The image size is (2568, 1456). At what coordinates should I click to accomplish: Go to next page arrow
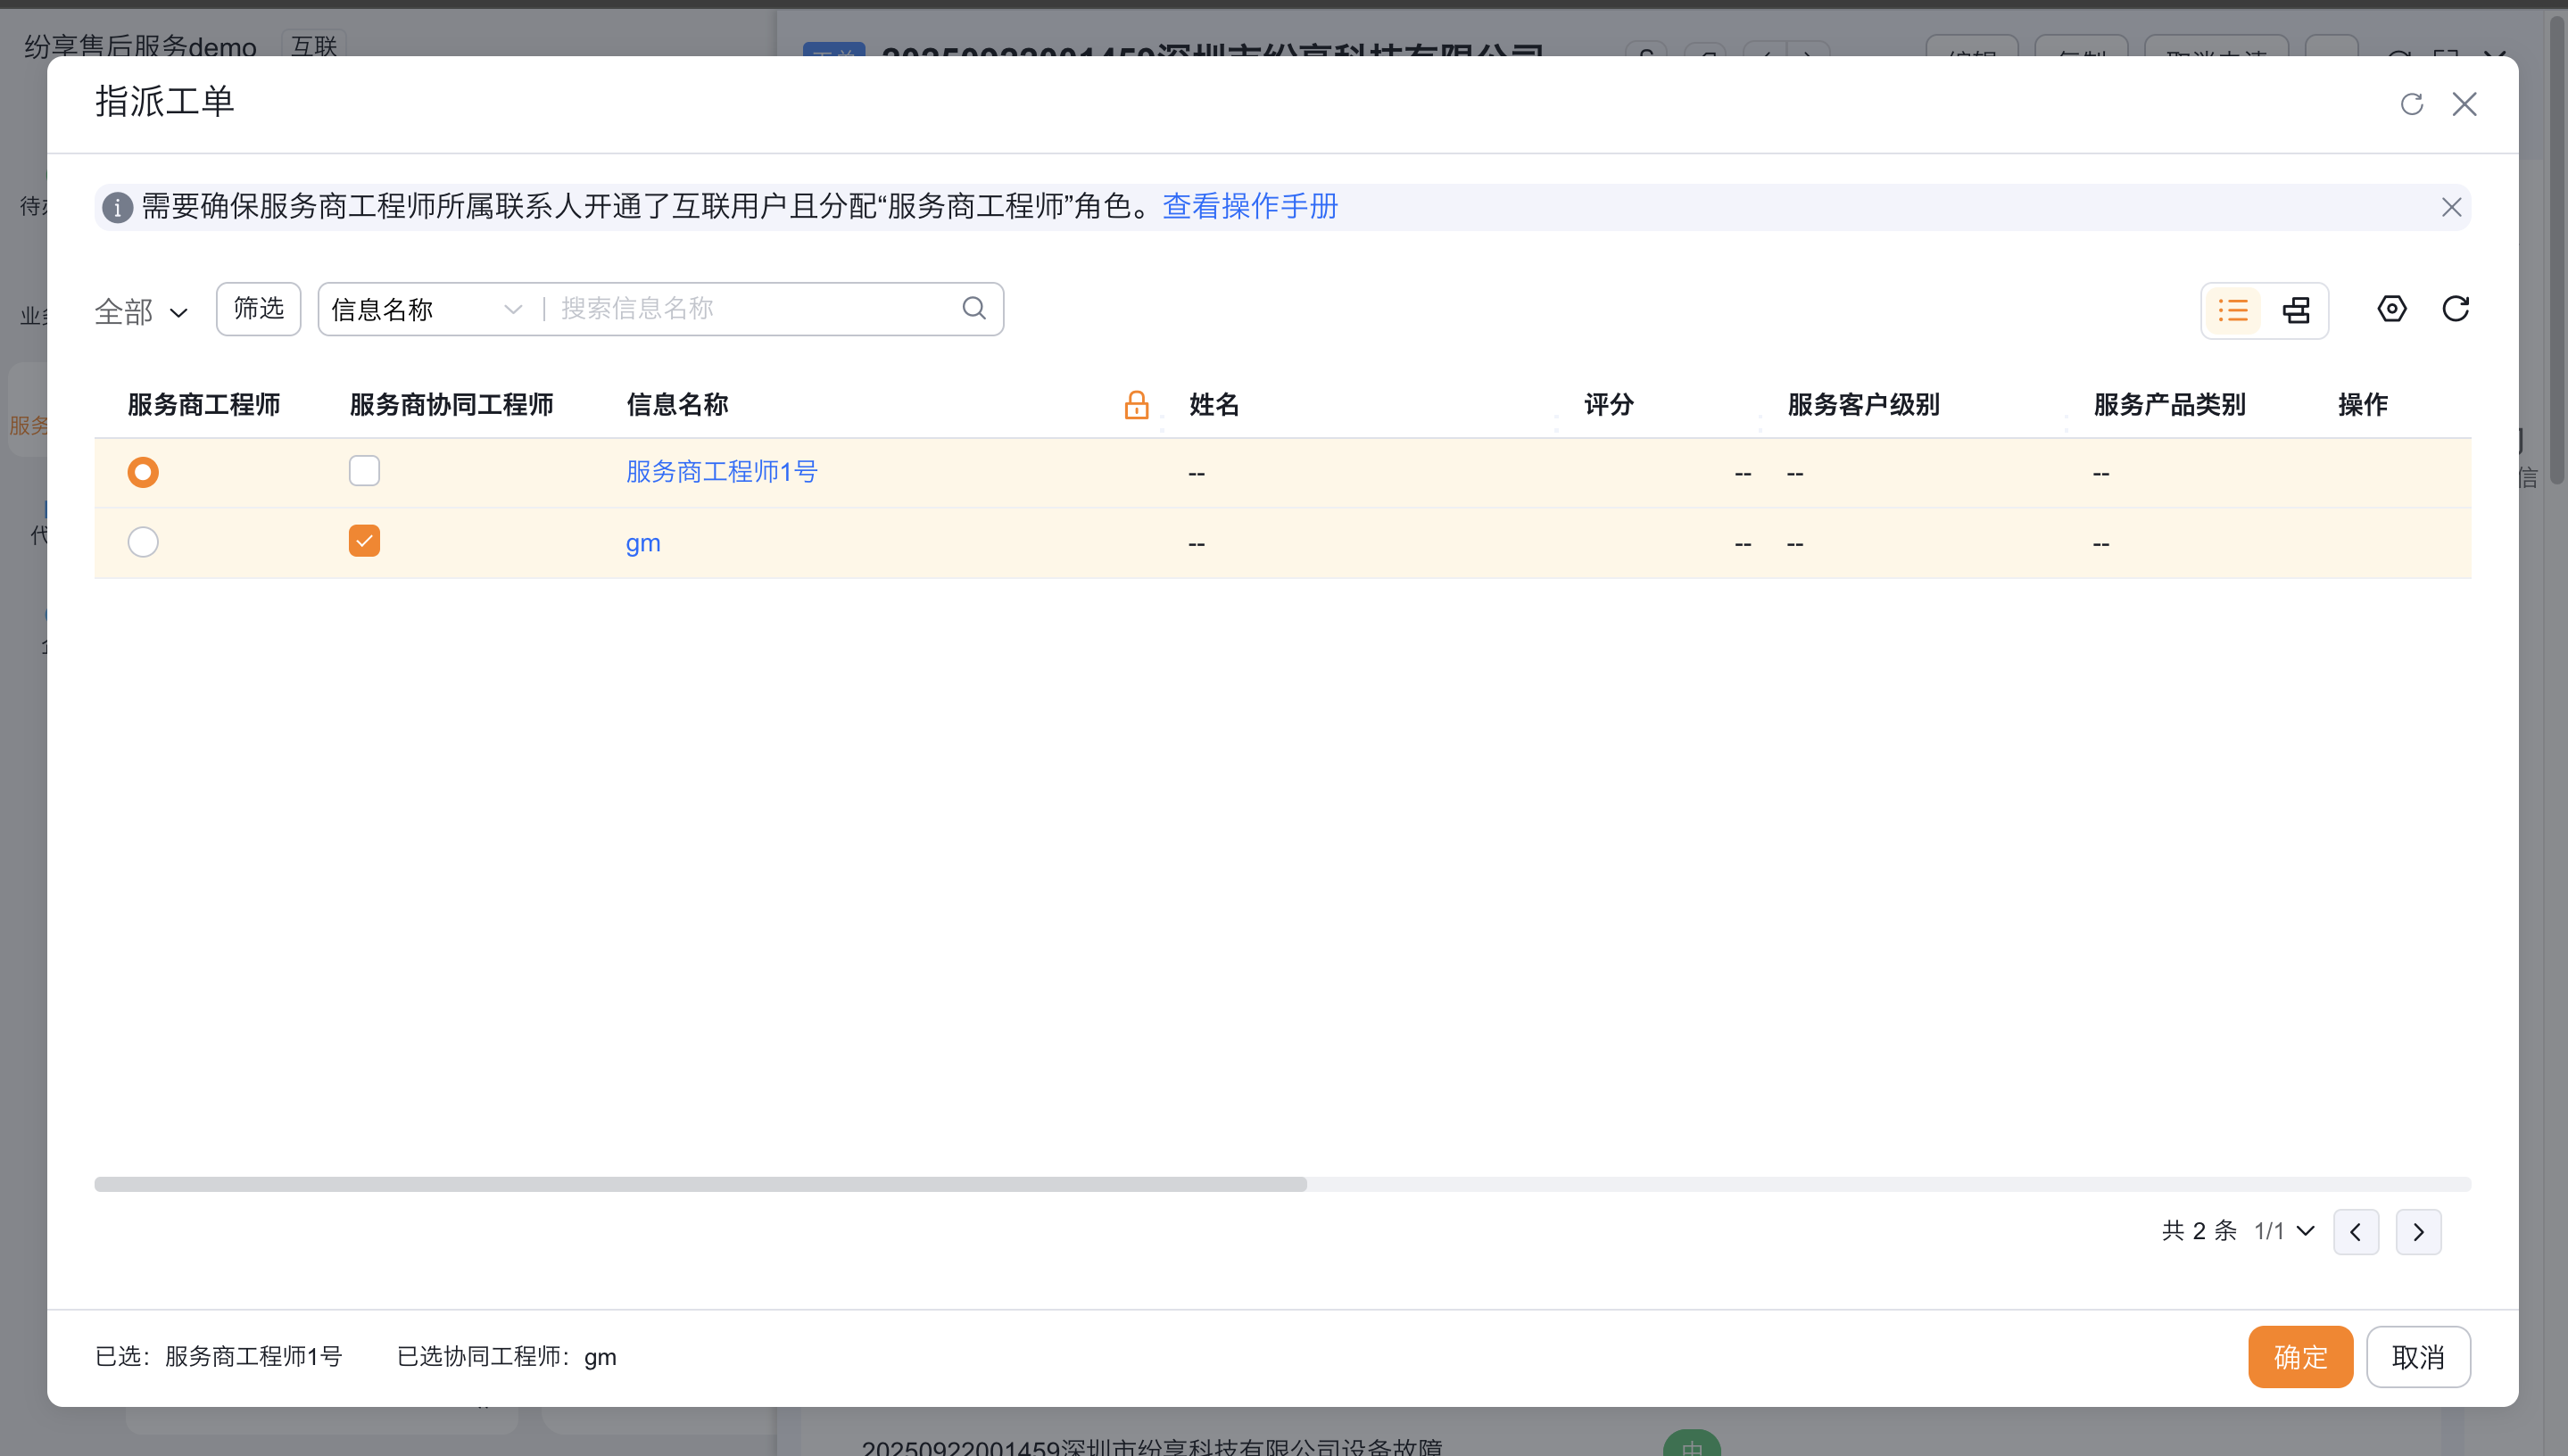[x=2417, y=1232]
